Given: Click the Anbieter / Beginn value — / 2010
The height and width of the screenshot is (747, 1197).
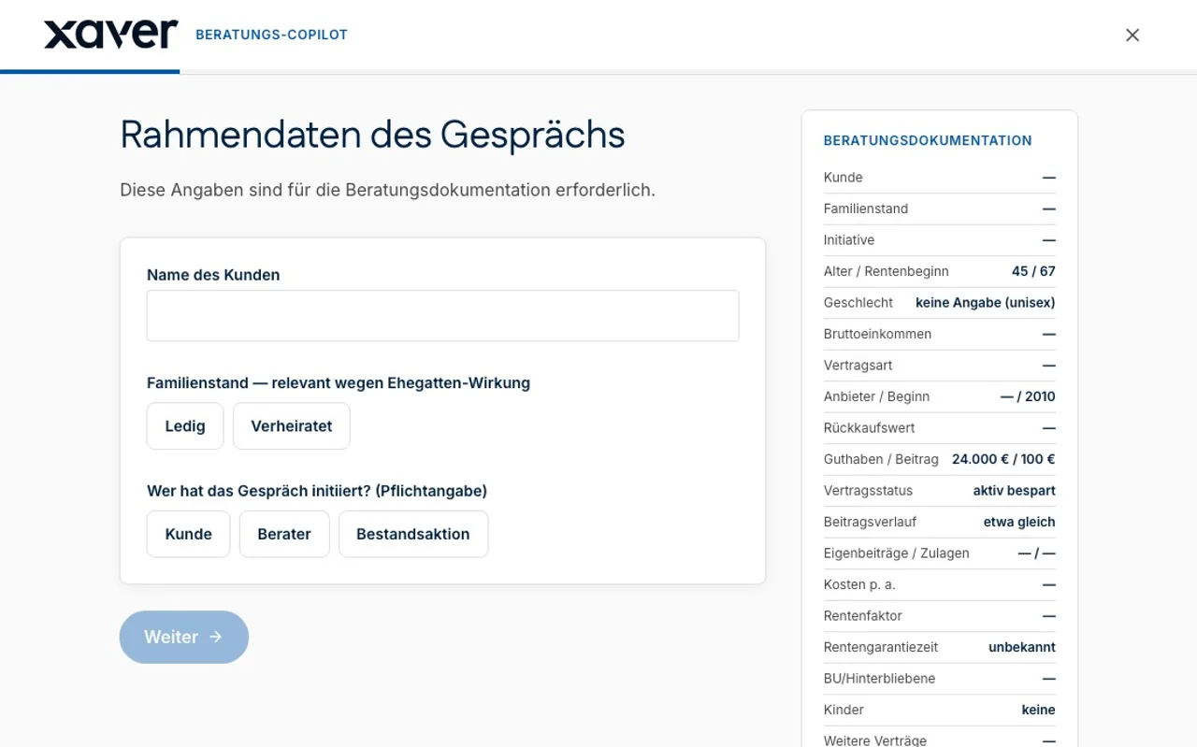Looking at the screenshot, I should click(1028, 396).
